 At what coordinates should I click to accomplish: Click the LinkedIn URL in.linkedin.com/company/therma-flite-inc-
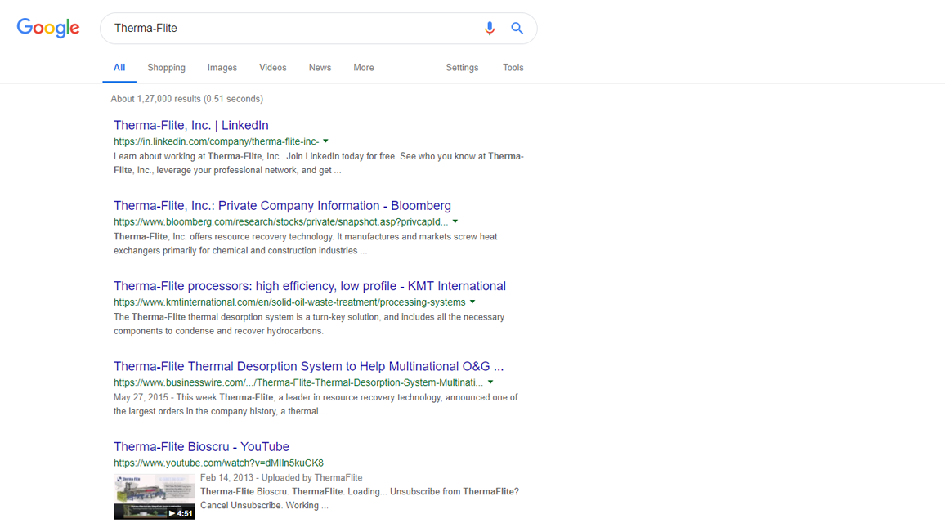[x=217, y=141]
